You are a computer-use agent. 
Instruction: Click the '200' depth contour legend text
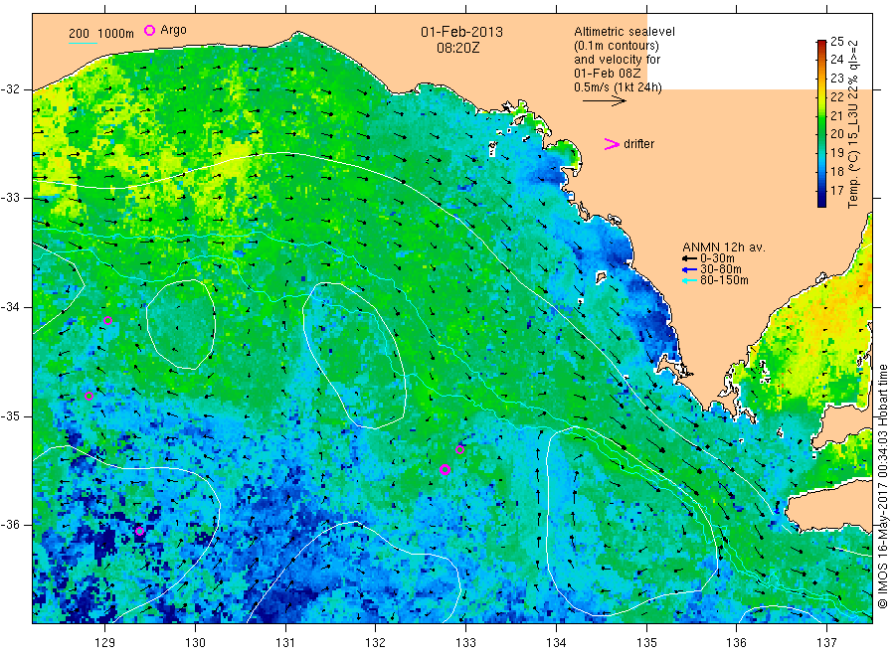tap(79, 34)
